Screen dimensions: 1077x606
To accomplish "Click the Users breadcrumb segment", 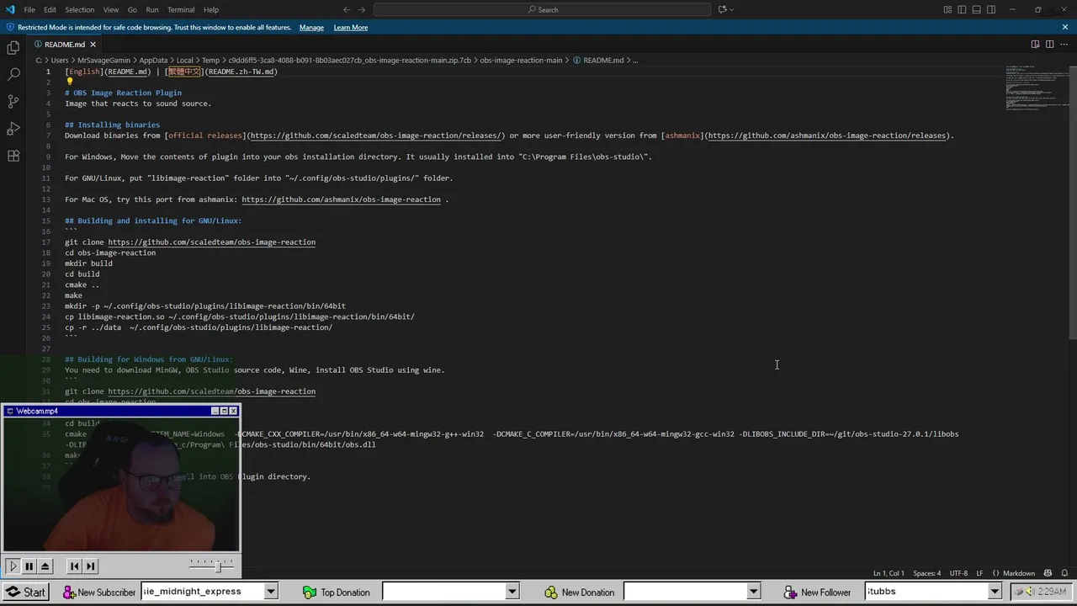I will pyautogui.click(x=59, y=60).
